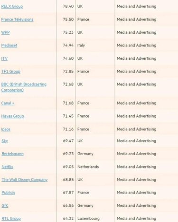Open the TF1 Group link

pyautogui.click(x=11, y=72)
